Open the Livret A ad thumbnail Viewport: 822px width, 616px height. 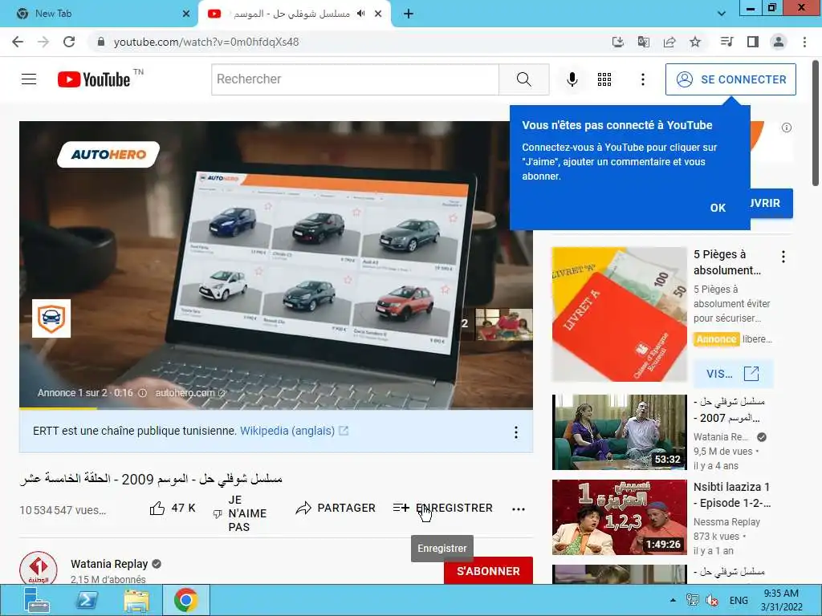coord(619,314)
